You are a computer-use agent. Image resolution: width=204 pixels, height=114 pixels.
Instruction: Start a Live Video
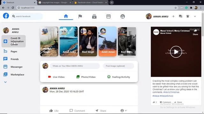tap(56, 77)
